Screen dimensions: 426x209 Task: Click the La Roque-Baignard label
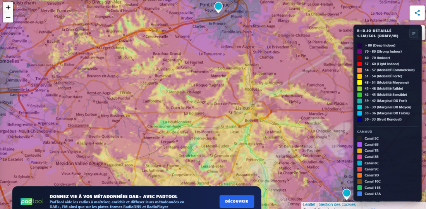pyautogui.click(x=208, y=85)
